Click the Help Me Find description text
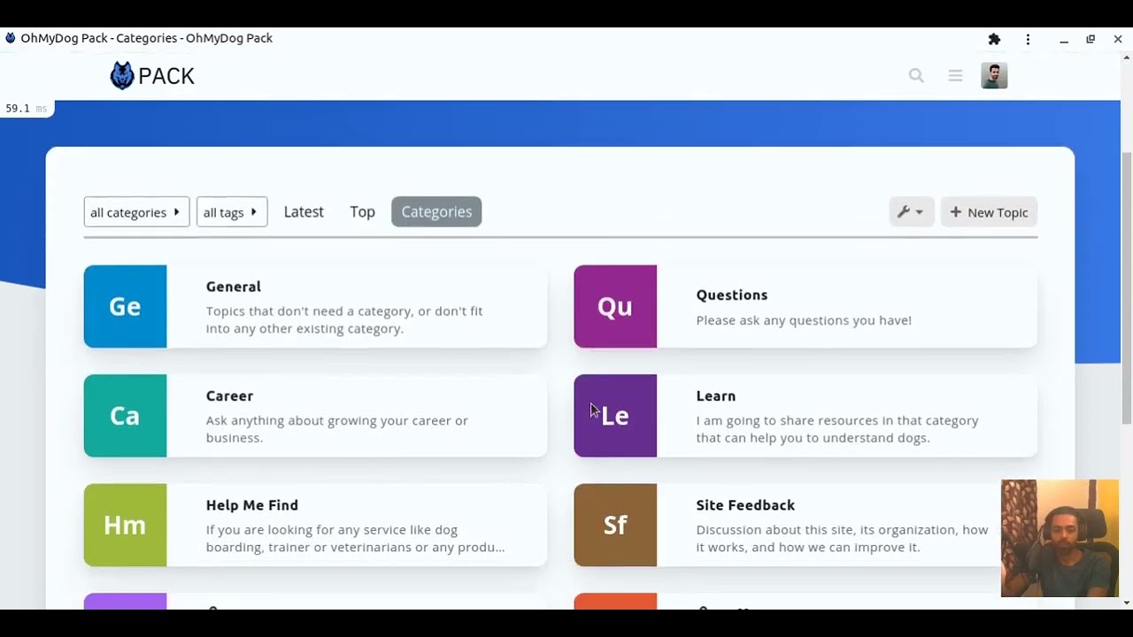The width and height of the screenshot is (1133, 637). click(356, 539)
